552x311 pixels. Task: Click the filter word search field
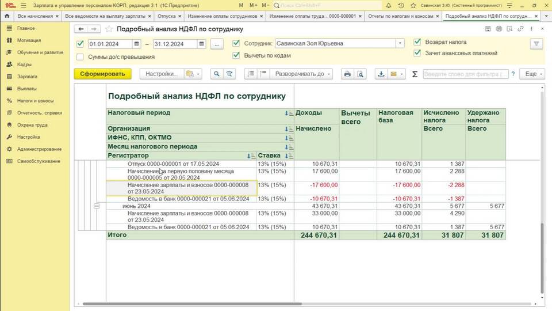[x=466, y=74]
